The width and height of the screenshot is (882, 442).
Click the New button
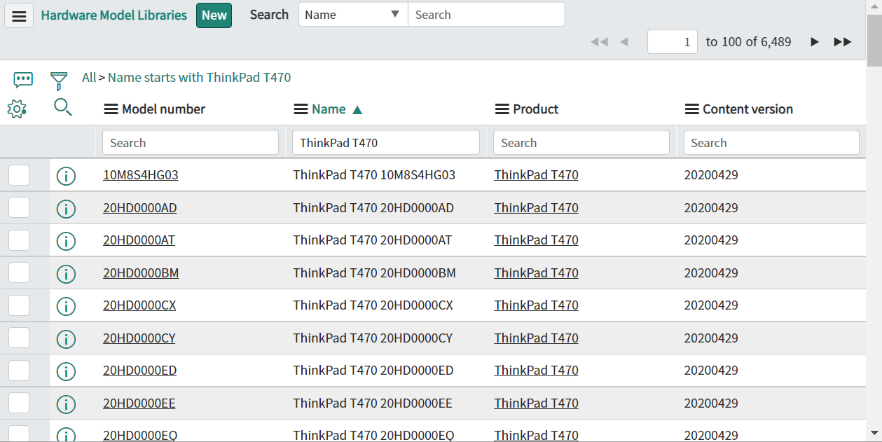pos(214,15)
